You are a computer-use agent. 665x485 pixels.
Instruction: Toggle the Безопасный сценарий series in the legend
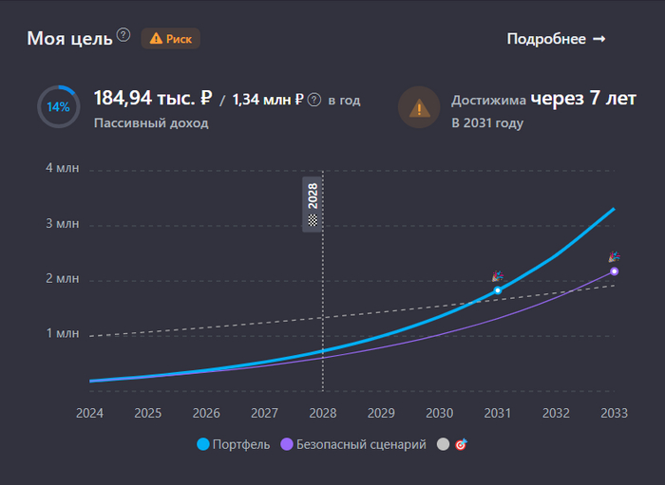click(351, 444)
